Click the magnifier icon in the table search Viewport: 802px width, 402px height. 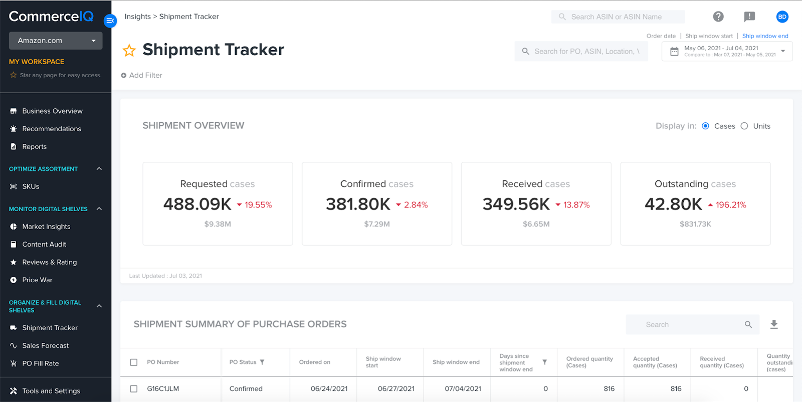click(748, 324)
